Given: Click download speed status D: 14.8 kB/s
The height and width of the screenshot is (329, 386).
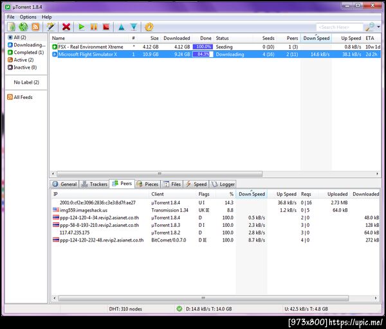Looking at the screenshot, I should pos(209,309).
